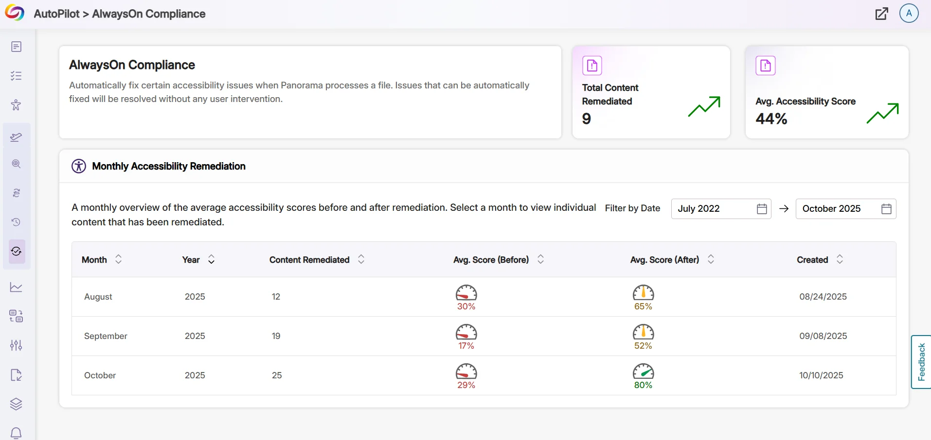This screenshot has width=931, height=440.
Task: Select the sliders settings sidebar icon
Action: pos(16,345)
